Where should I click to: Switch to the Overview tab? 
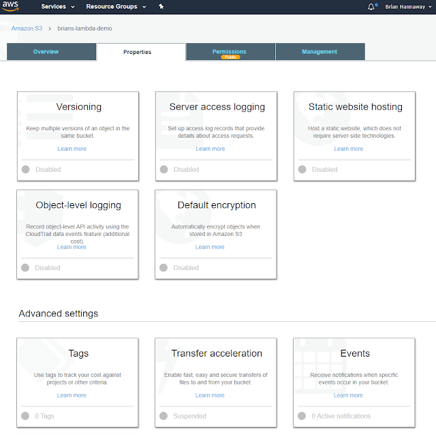52,52
